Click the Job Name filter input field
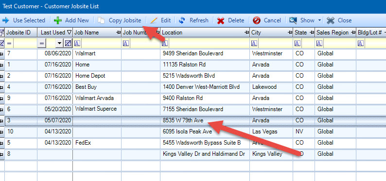The width and height of the screenshot is (386, 181). [x=101, y=44]
